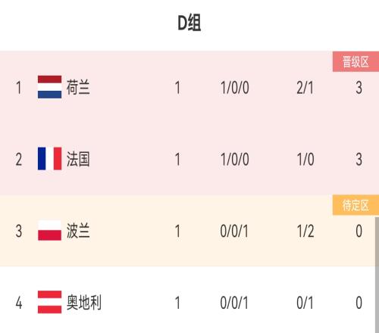Click Poland's 0/0/1 win-draw-loss record
This screenshot has width=379, height=333.
click(x=234, y=231)
